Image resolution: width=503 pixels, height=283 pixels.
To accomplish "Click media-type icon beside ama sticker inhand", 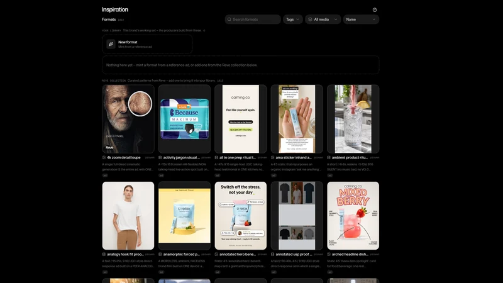I will [x=272, y=158].
